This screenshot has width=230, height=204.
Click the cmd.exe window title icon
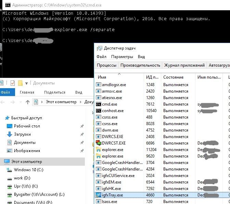click(x=8, y=5)
